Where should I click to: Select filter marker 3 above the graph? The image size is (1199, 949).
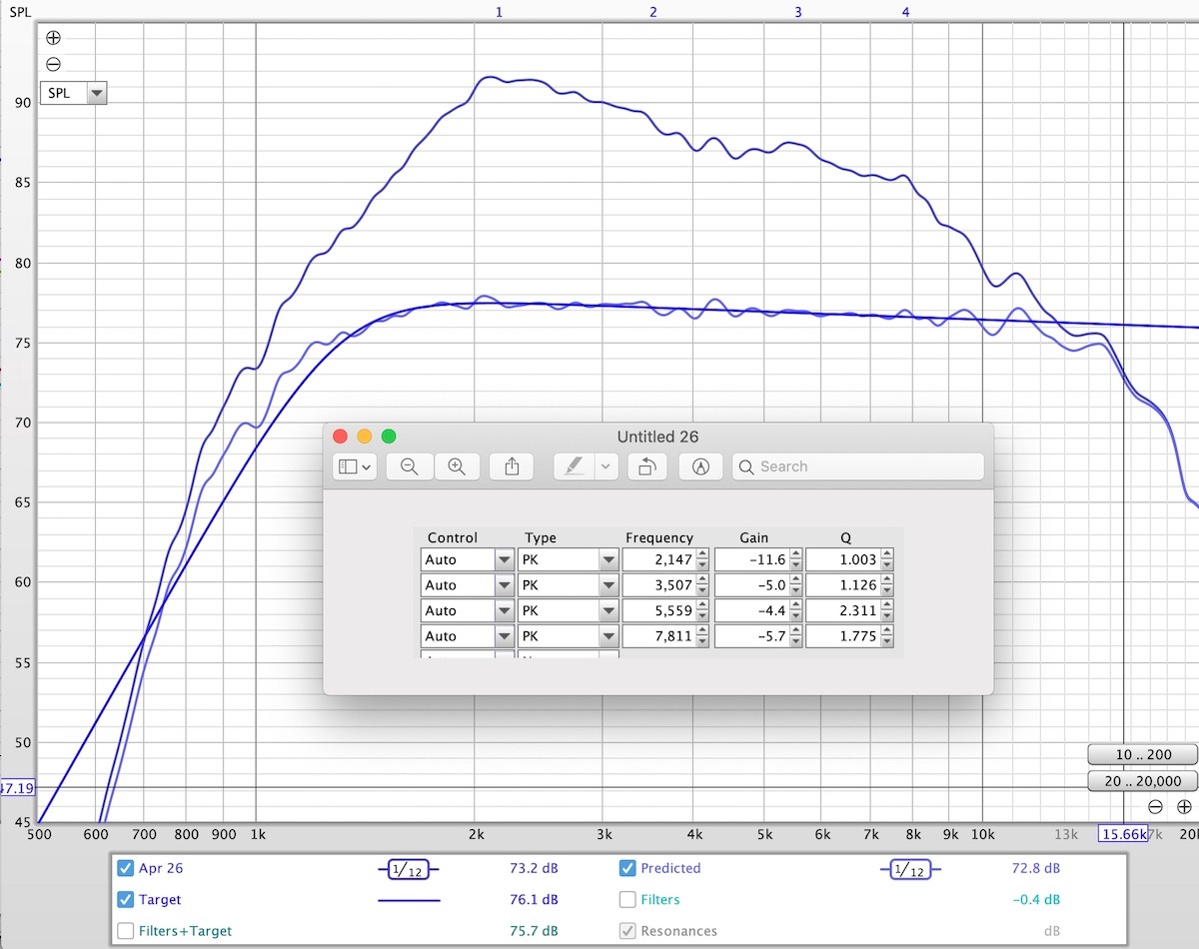pos(797,12)
